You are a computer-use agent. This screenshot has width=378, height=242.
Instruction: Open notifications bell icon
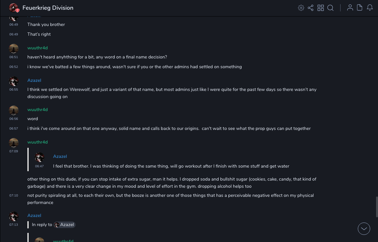370,8
